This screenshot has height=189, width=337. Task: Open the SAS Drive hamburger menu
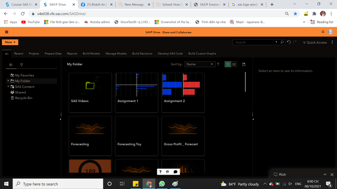pos(7,32)
